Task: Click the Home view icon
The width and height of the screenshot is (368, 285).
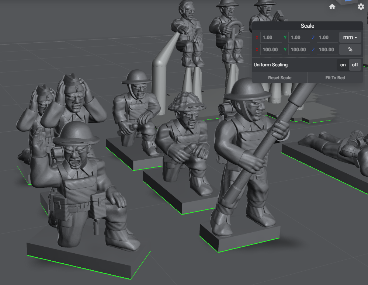Action: click(x=332, y=7)
